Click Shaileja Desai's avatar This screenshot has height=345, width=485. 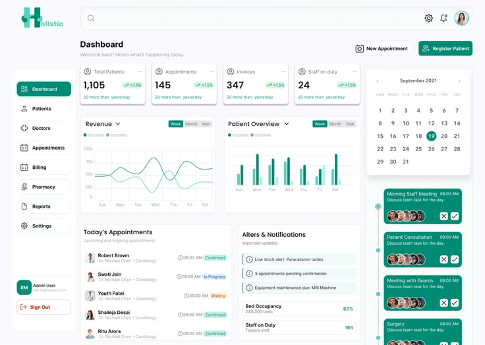90,315
